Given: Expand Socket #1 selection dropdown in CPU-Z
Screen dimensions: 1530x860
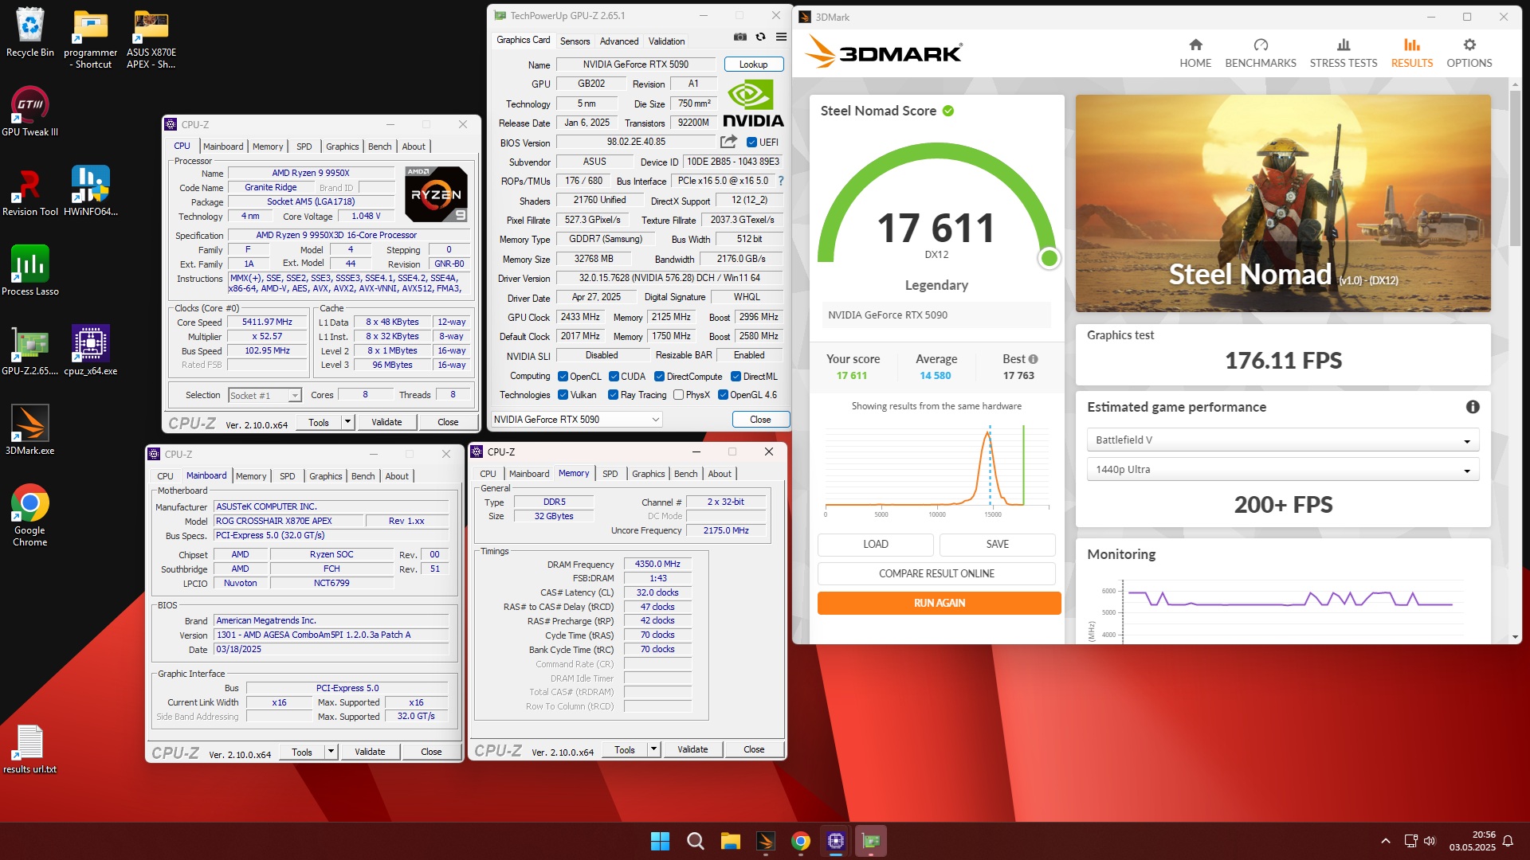Looking at the screenshot, I should pos(295,396).
